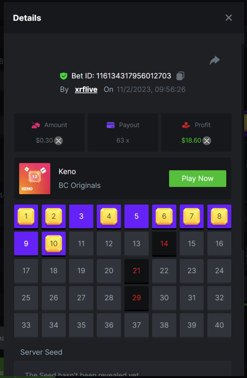Click the red Profit hand icon

coord(186,125)
